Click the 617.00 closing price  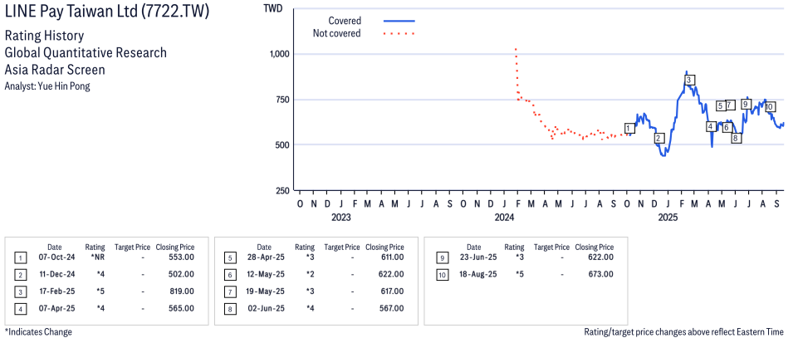coord(392,291)
